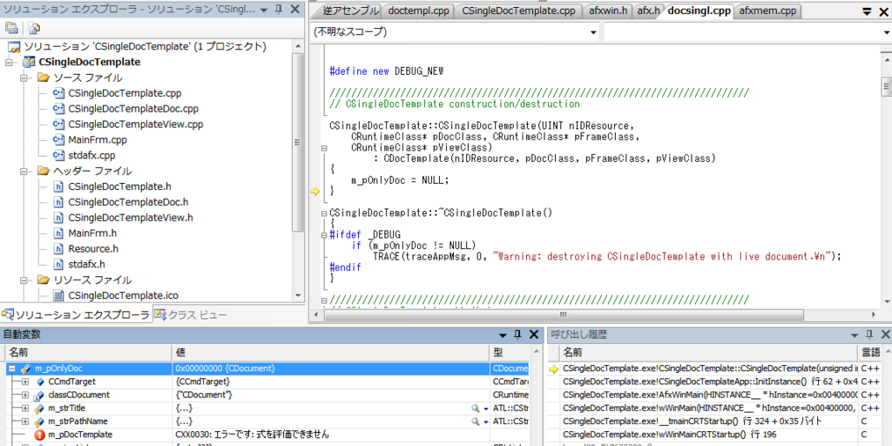
Task: Select the CSingleDocTemplate project node
Action: click(x=90, y=62)
